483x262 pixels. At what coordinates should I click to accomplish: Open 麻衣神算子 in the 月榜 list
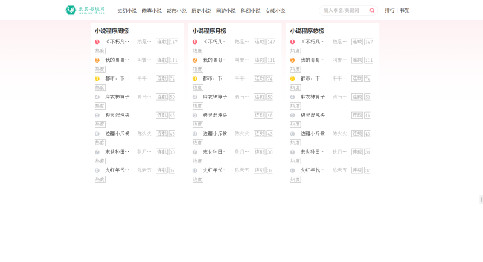click(x=215, y=97)
